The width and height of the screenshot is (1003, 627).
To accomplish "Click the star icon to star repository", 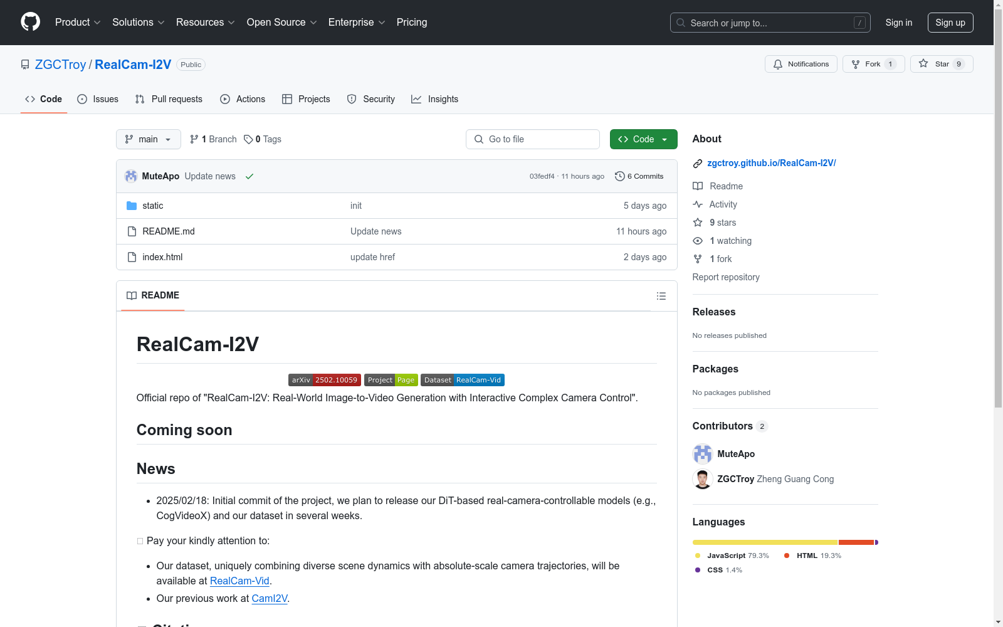I will click(x=923, y=63).
